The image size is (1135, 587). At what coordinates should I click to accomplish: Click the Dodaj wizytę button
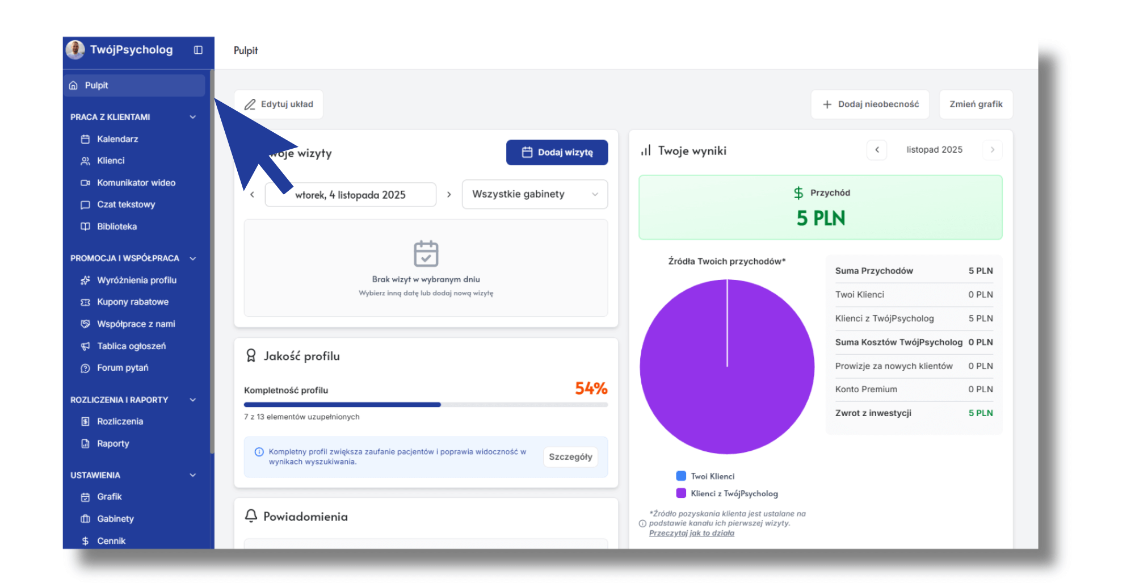pos(557,152)
